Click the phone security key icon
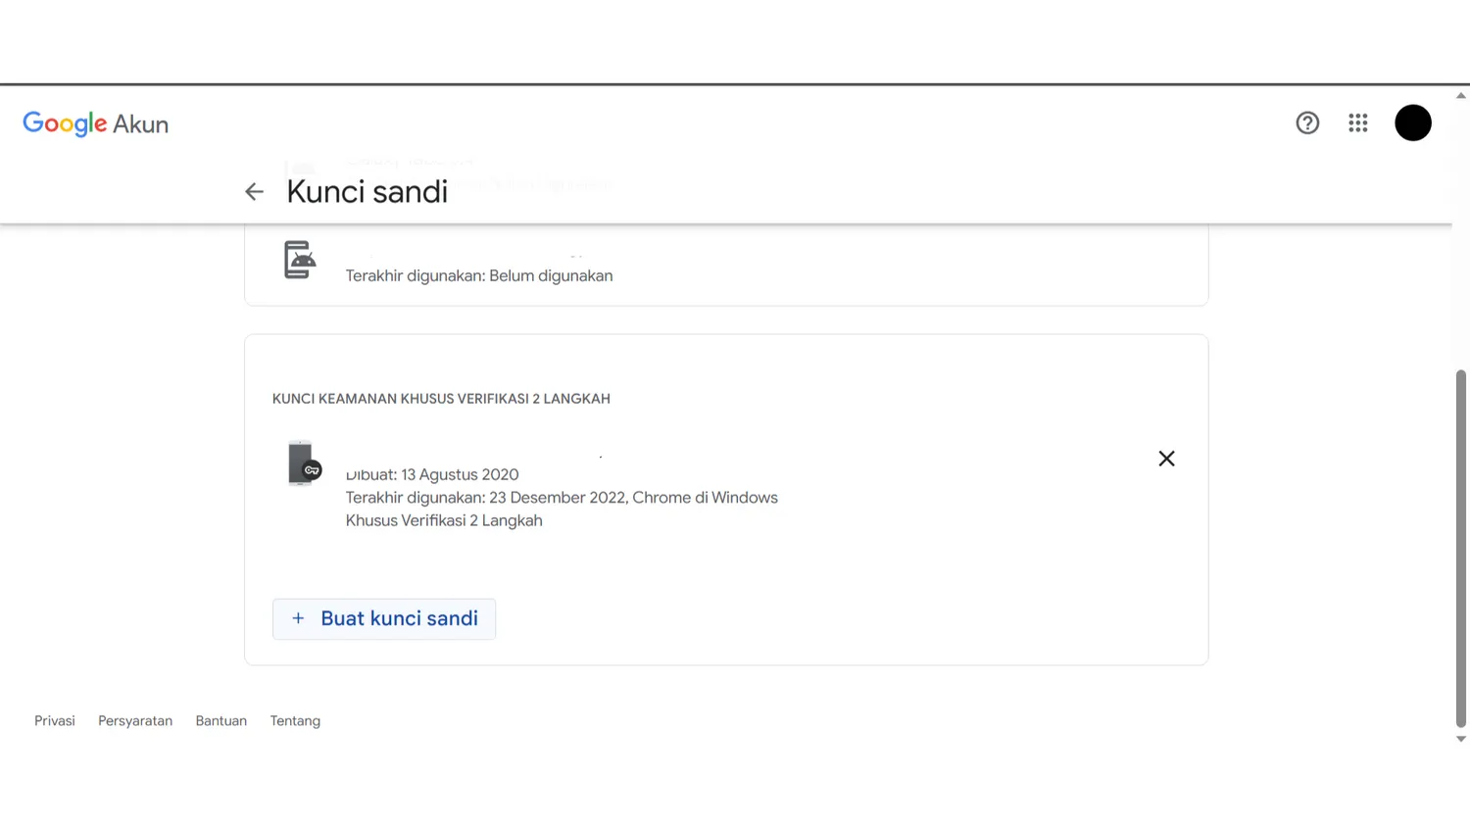The width and height of the screenshot is (1470, 826). [303, 463]
